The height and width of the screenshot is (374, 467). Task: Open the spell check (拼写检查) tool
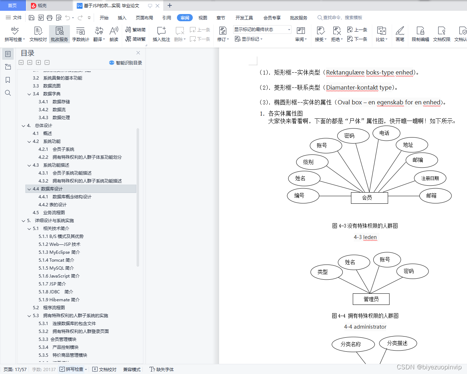[15, 34]
